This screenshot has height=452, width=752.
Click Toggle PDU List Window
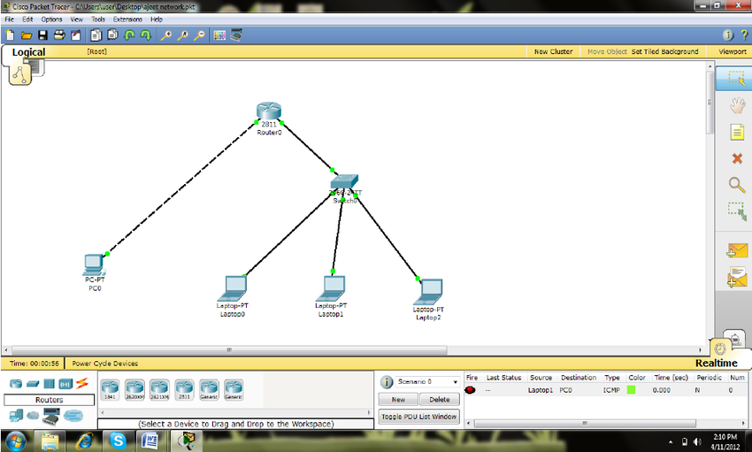tap(419, 417)
